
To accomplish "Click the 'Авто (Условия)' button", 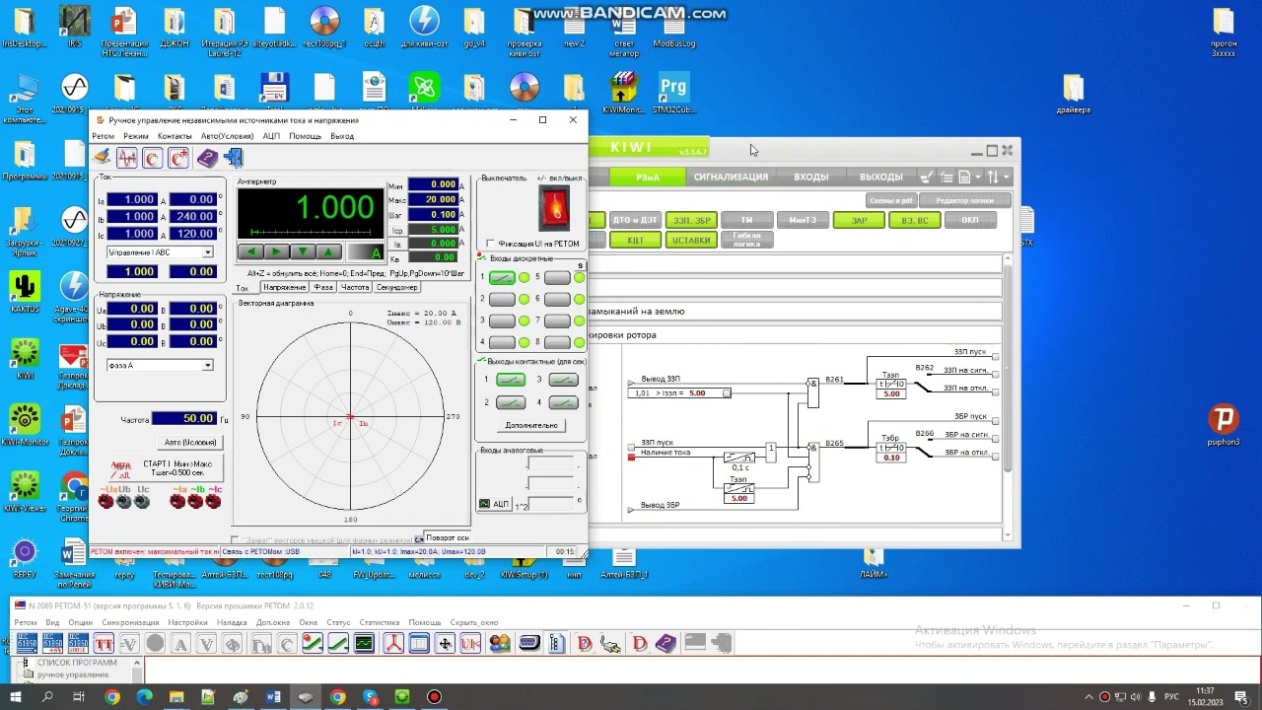I will click(190, 442).
